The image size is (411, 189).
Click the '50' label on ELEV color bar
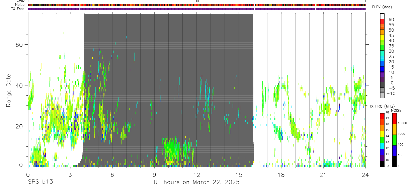pos(391,30)
